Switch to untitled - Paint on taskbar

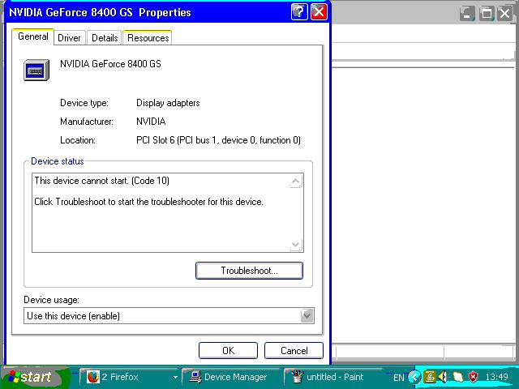pyautogui.click(x=332, y=377)
